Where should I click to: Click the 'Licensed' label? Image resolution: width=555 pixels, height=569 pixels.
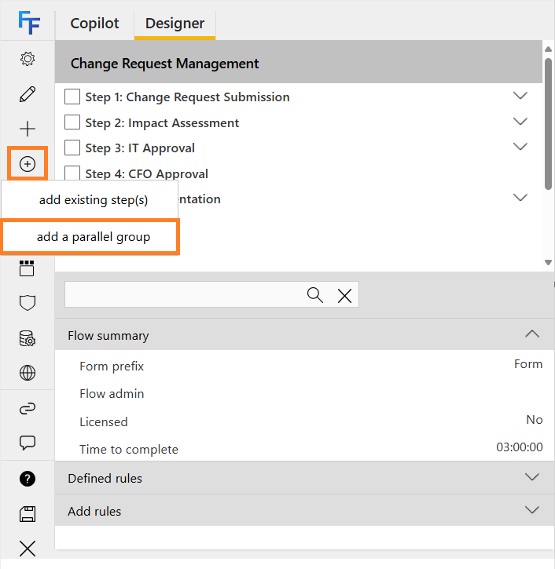[x=104, y=422]
